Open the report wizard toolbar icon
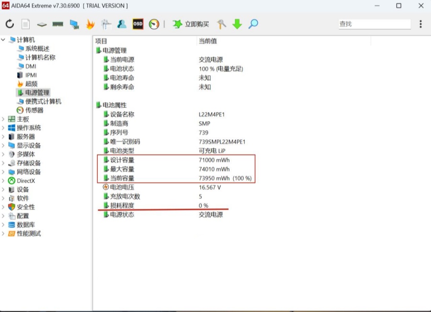Image resolution: width=431 pixels, height=312 pixels. pyautogui.click(x=106, y=24)
